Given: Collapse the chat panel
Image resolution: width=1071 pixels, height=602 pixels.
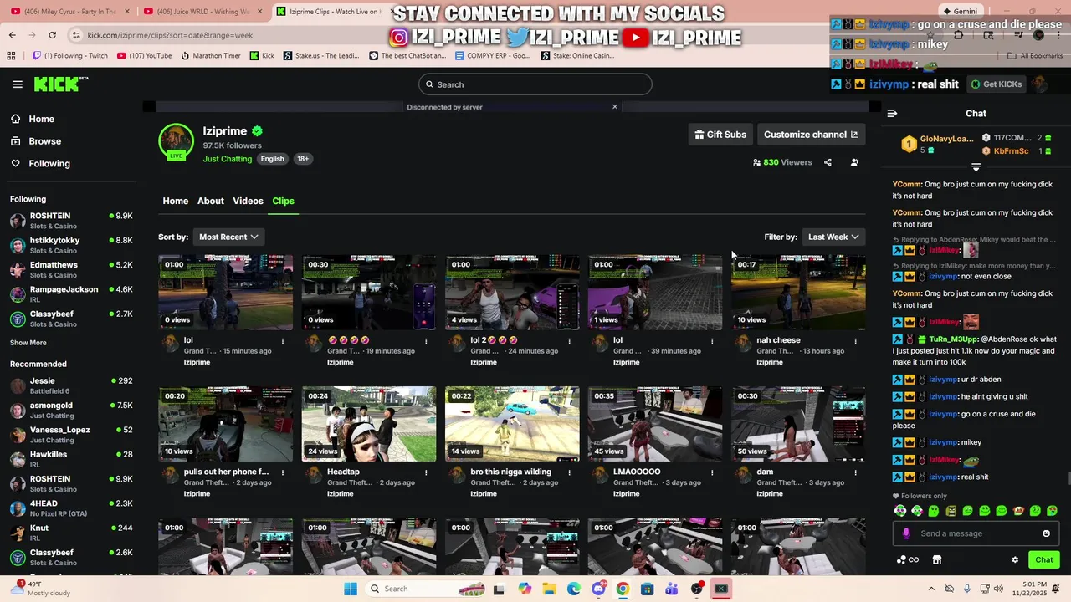Looking at the screenshot, I should click(x=892, y=113).
